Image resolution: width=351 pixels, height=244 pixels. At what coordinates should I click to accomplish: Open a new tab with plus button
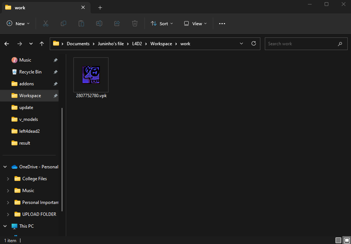tap(100, 7)
